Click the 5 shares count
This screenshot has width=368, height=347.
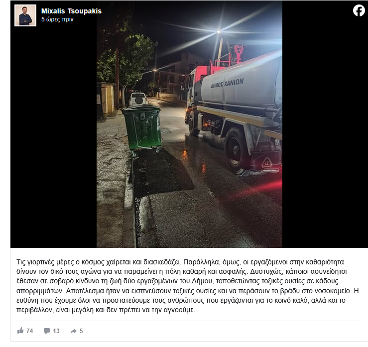pos(81,331)
